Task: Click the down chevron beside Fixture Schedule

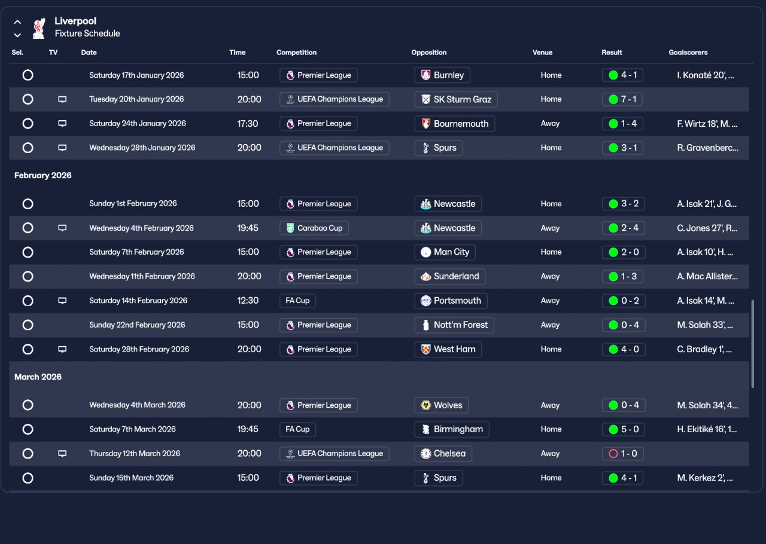Action: 17,35
